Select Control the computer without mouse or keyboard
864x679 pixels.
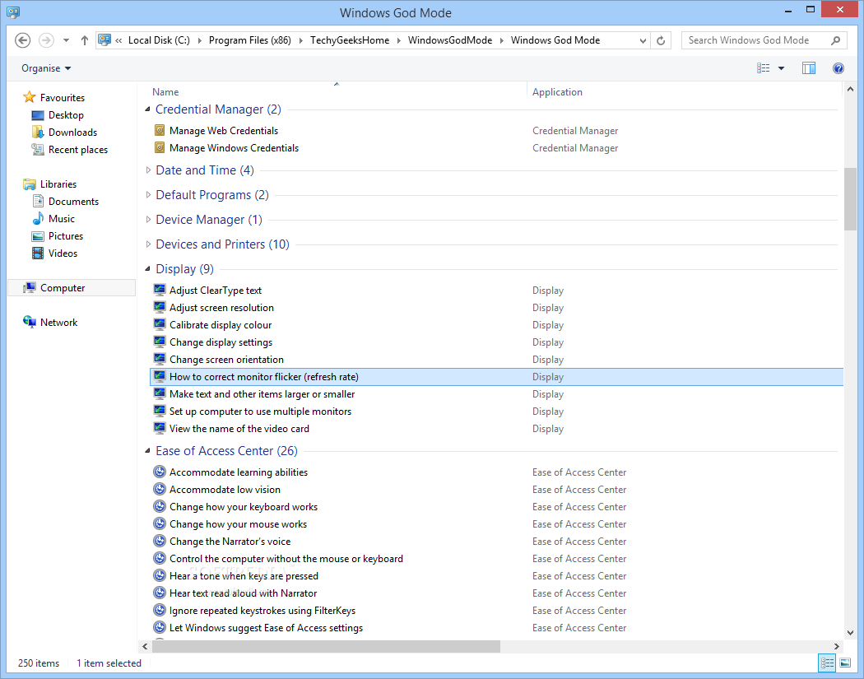click(x=286, y=558)
